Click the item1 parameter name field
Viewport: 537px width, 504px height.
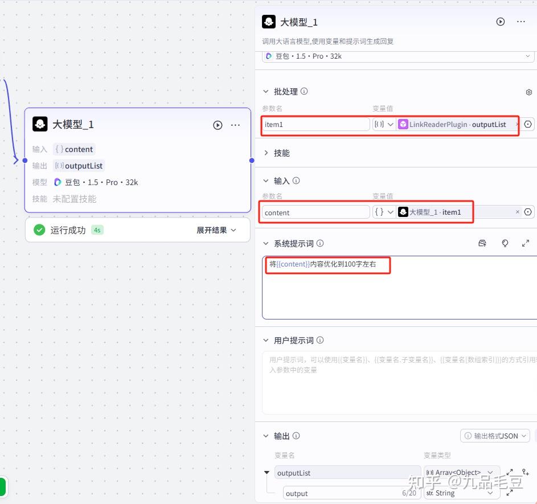click(315, 124)
